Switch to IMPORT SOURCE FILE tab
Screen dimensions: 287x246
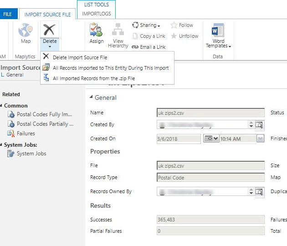pos(47,15)
